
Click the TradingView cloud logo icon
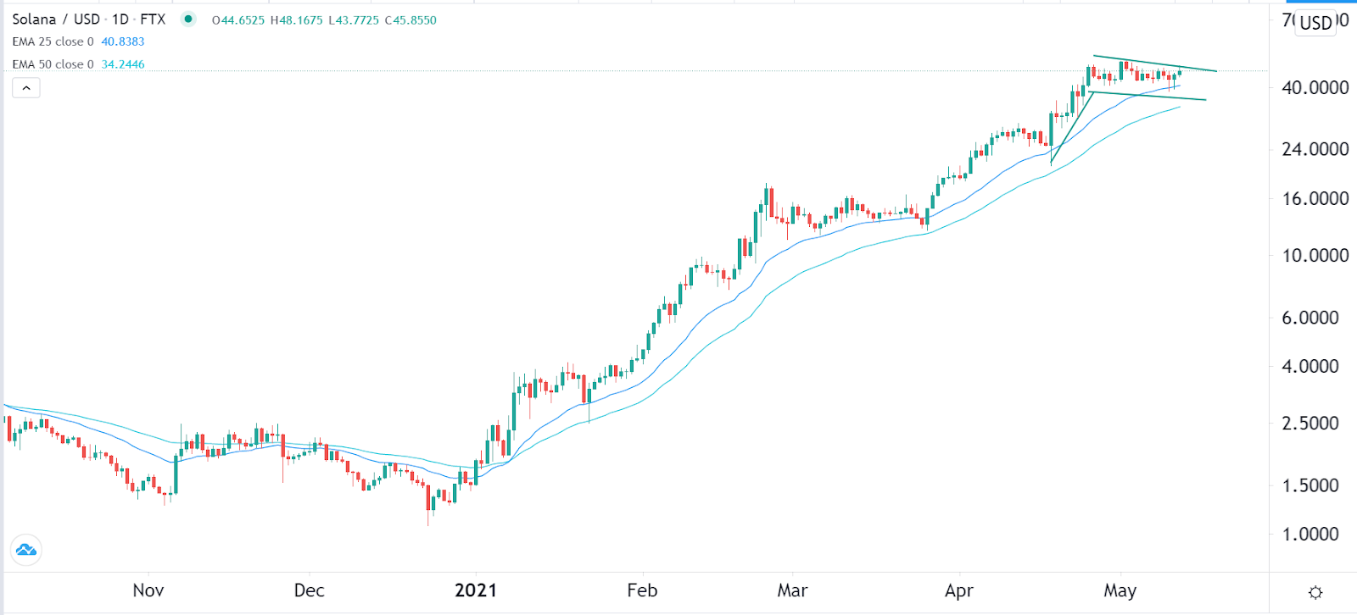[x=25, y=550]
